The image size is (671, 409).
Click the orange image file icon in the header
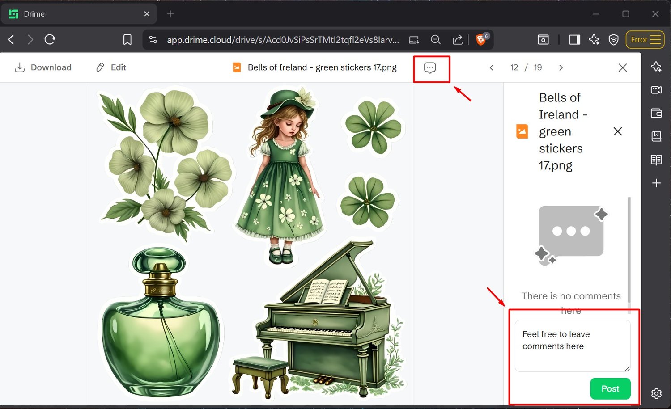(x=237, y=67)
